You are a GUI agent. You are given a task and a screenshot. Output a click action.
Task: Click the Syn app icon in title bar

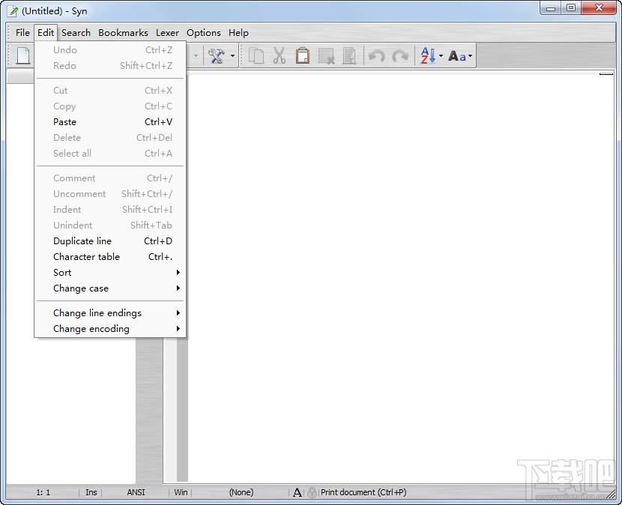click(12, 11)
